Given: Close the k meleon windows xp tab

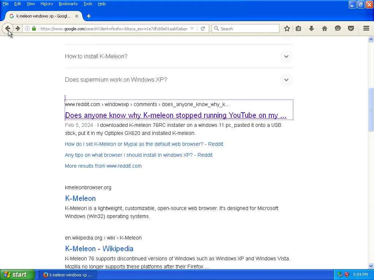Looking at the screenshot, I should point(77,16).
